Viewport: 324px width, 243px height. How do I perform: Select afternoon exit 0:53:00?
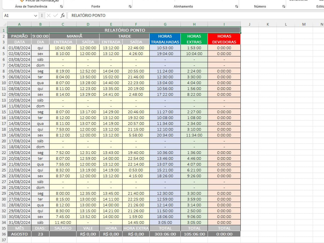(x=136, y=170)
